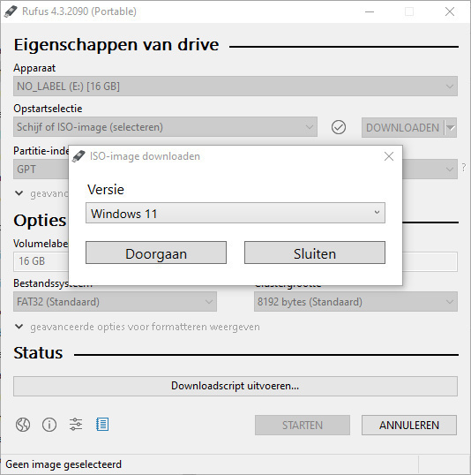Open the 8192 bytes cluster size dropdown
This screenshot has height=475, width=471.
click(355, 302)
